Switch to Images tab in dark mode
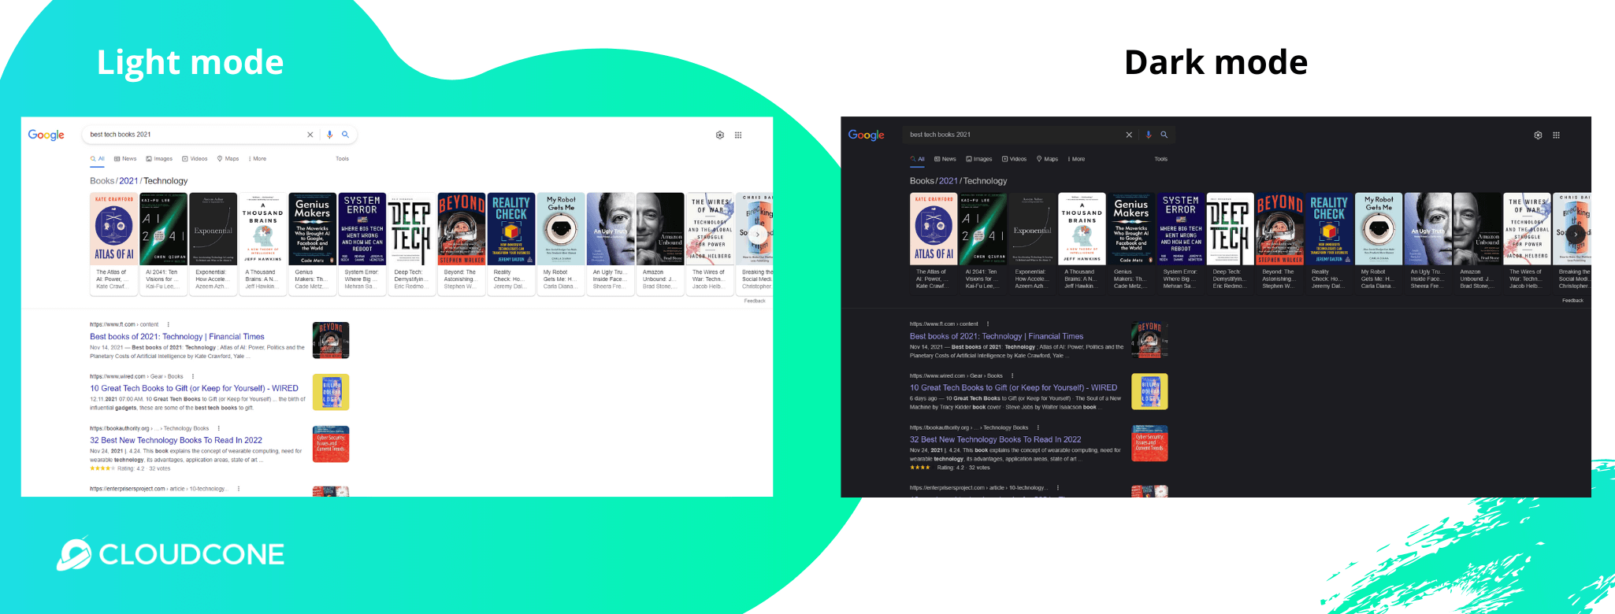 (979, 159)
